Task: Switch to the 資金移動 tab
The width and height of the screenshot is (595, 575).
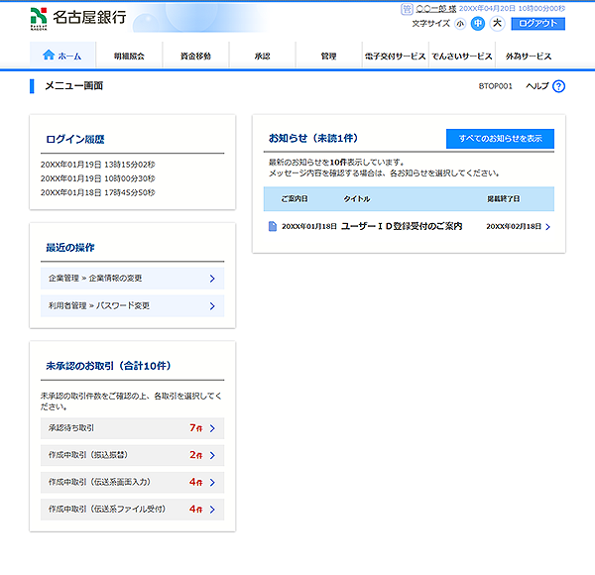Action: 195,57
